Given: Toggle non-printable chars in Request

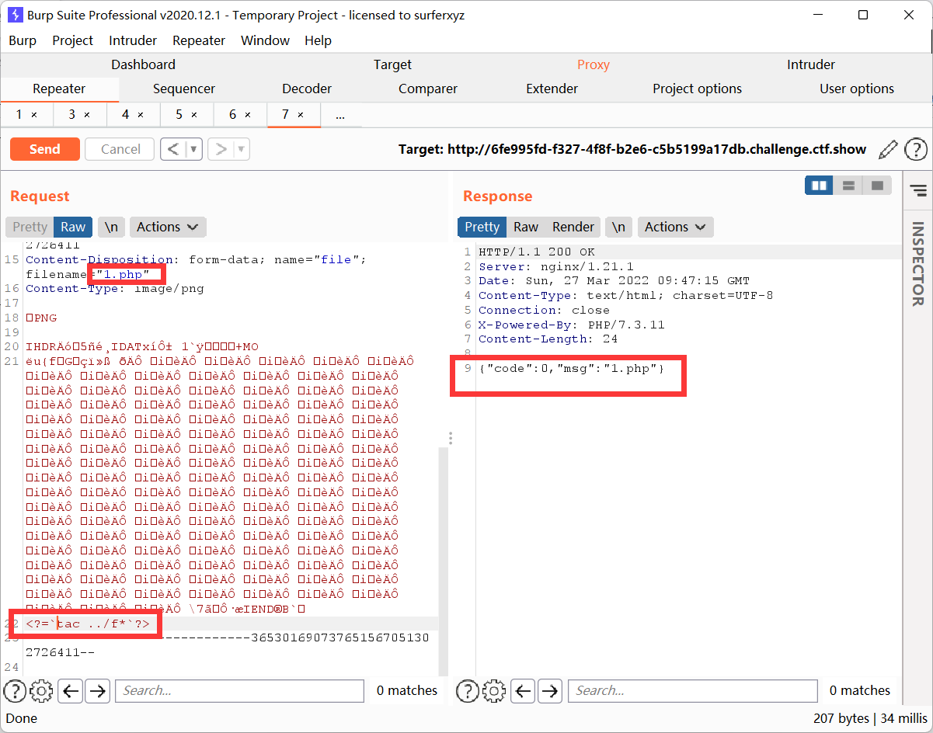Looking at the screenshot, I should click(112, 227).
